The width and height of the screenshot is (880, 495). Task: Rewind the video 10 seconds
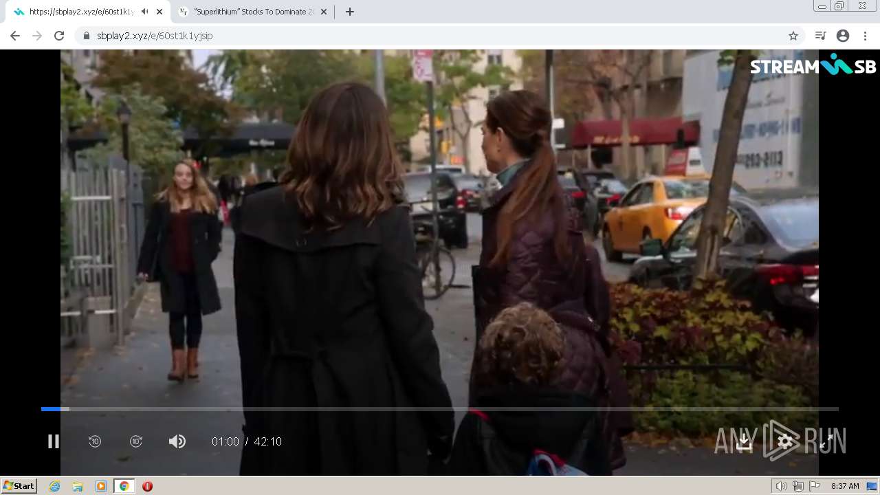(95, 441)
